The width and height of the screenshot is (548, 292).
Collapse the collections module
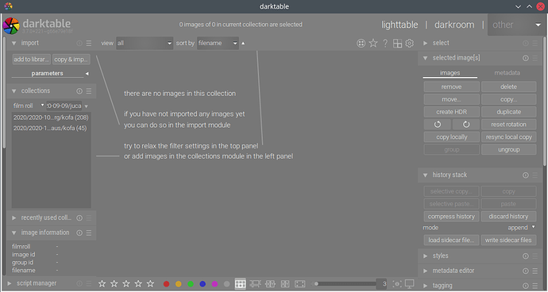14,90
